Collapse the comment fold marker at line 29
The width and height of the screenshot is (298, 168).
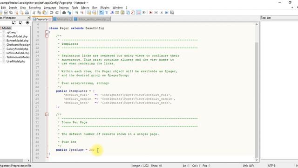coord(47,114)
